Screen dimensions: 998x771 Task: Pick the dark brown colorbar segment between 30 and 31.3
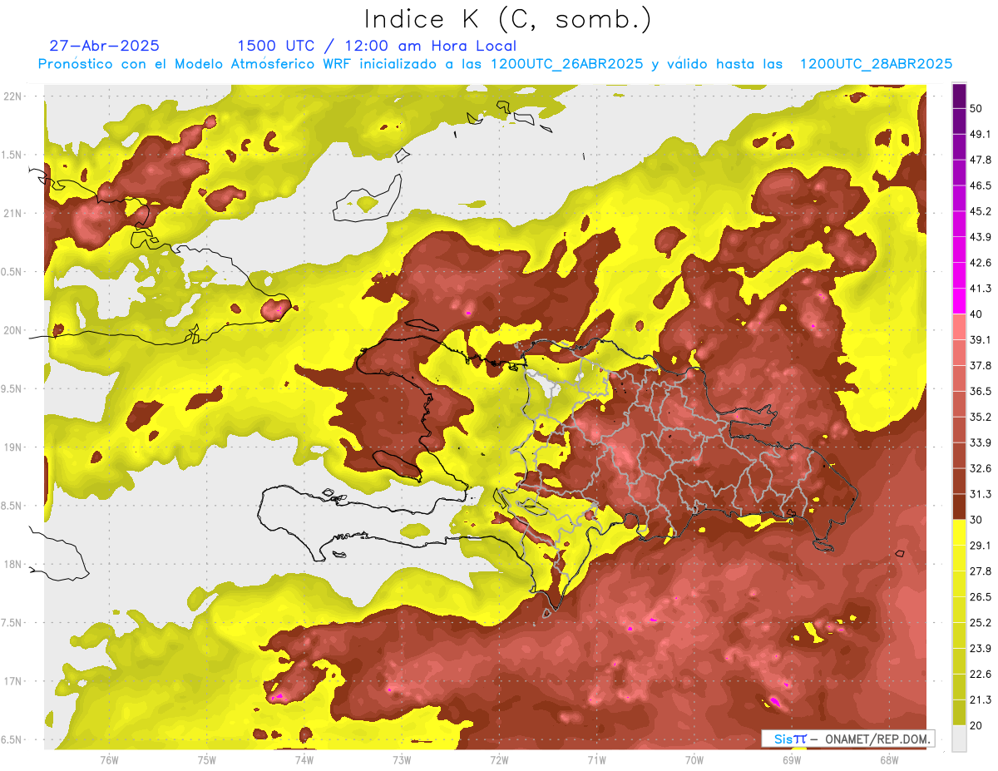(959, 507)
